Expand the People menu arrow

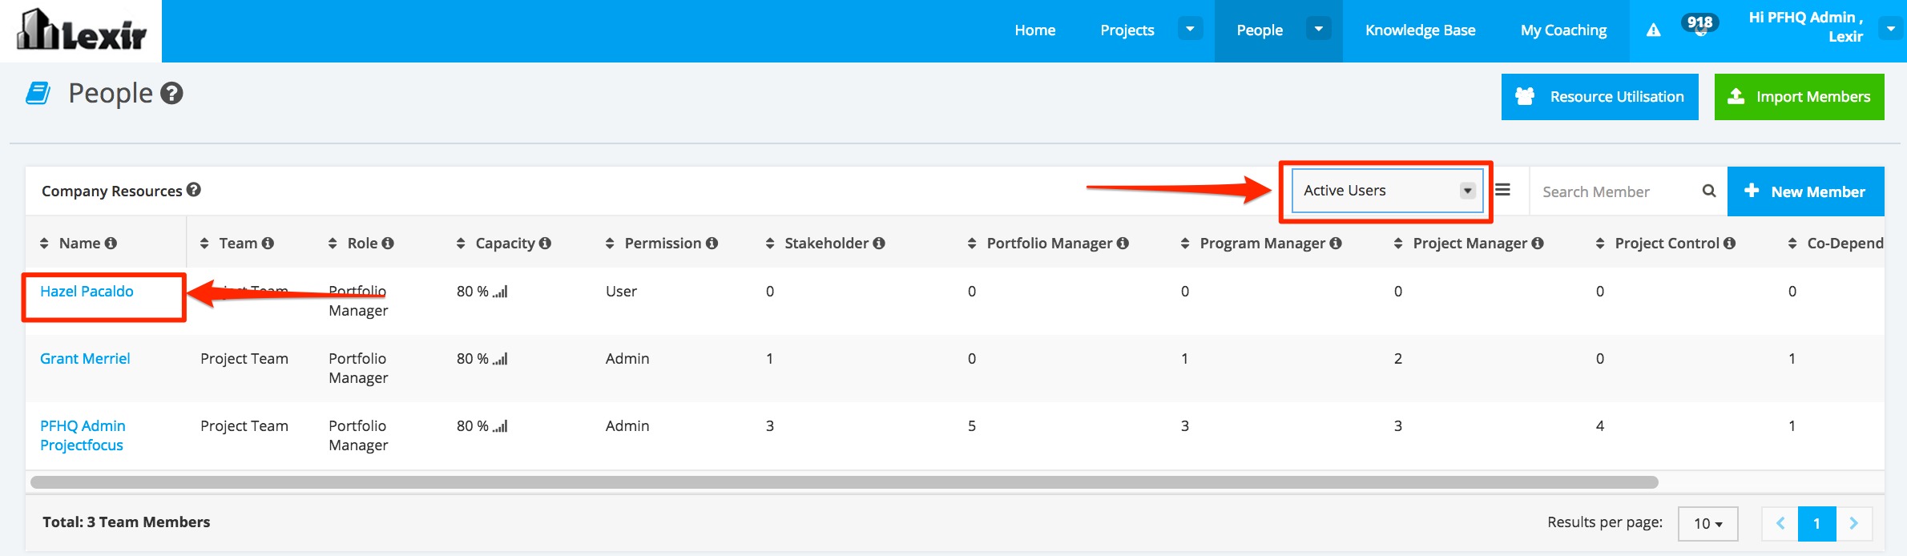[1318, 30]
